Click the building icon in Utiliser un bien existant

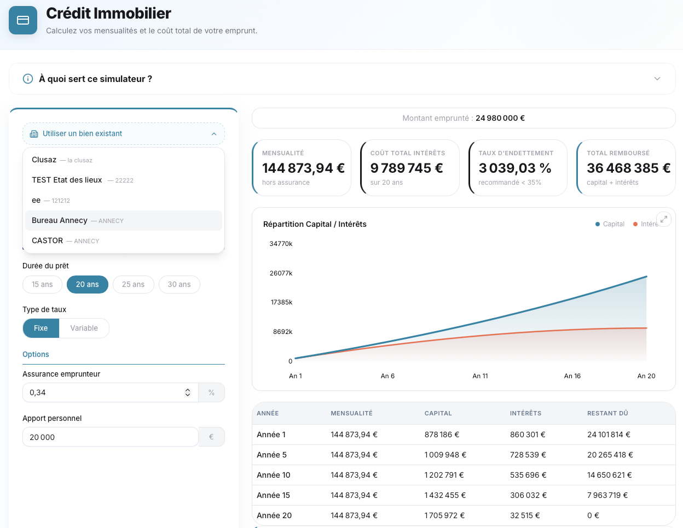[x=34, y=133]
